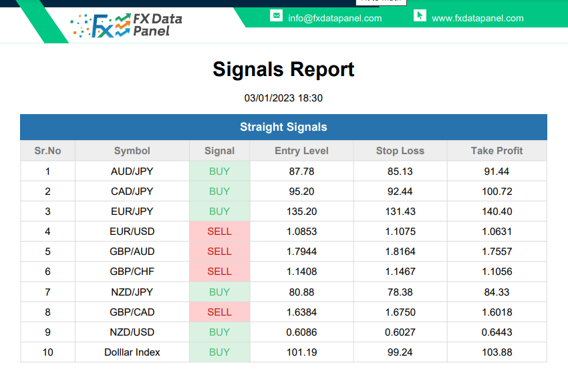The image size is (568, 387).
Task: Select the stop loss value 1.1075
Action: pos(400,232)
